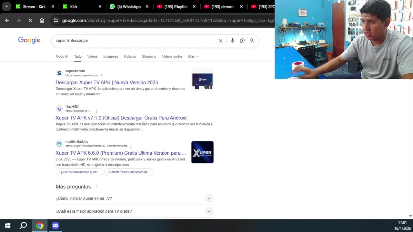
Task: Switch to the (193) demon YouTube tab
Action: pos(219,6)
